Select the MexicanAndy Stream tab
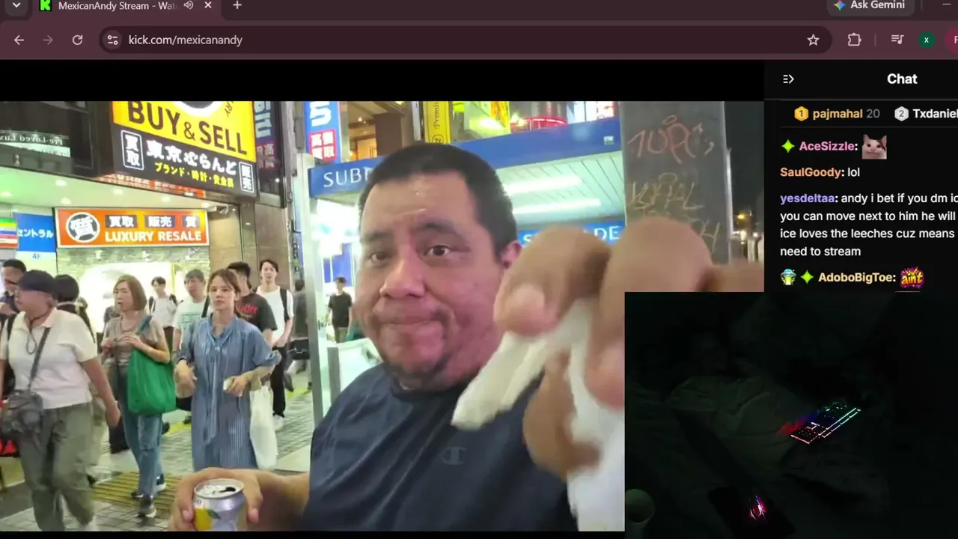 click(116, 5)
